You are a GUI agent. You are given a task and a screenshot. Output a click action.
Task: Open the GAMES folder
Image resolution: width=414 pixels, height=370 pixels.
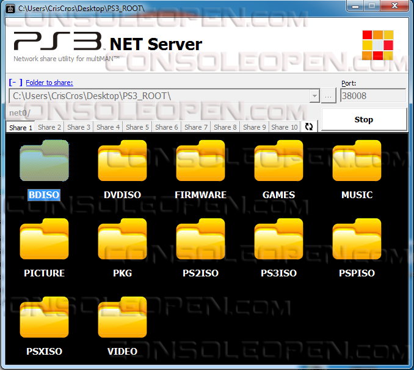click(278, 160)
